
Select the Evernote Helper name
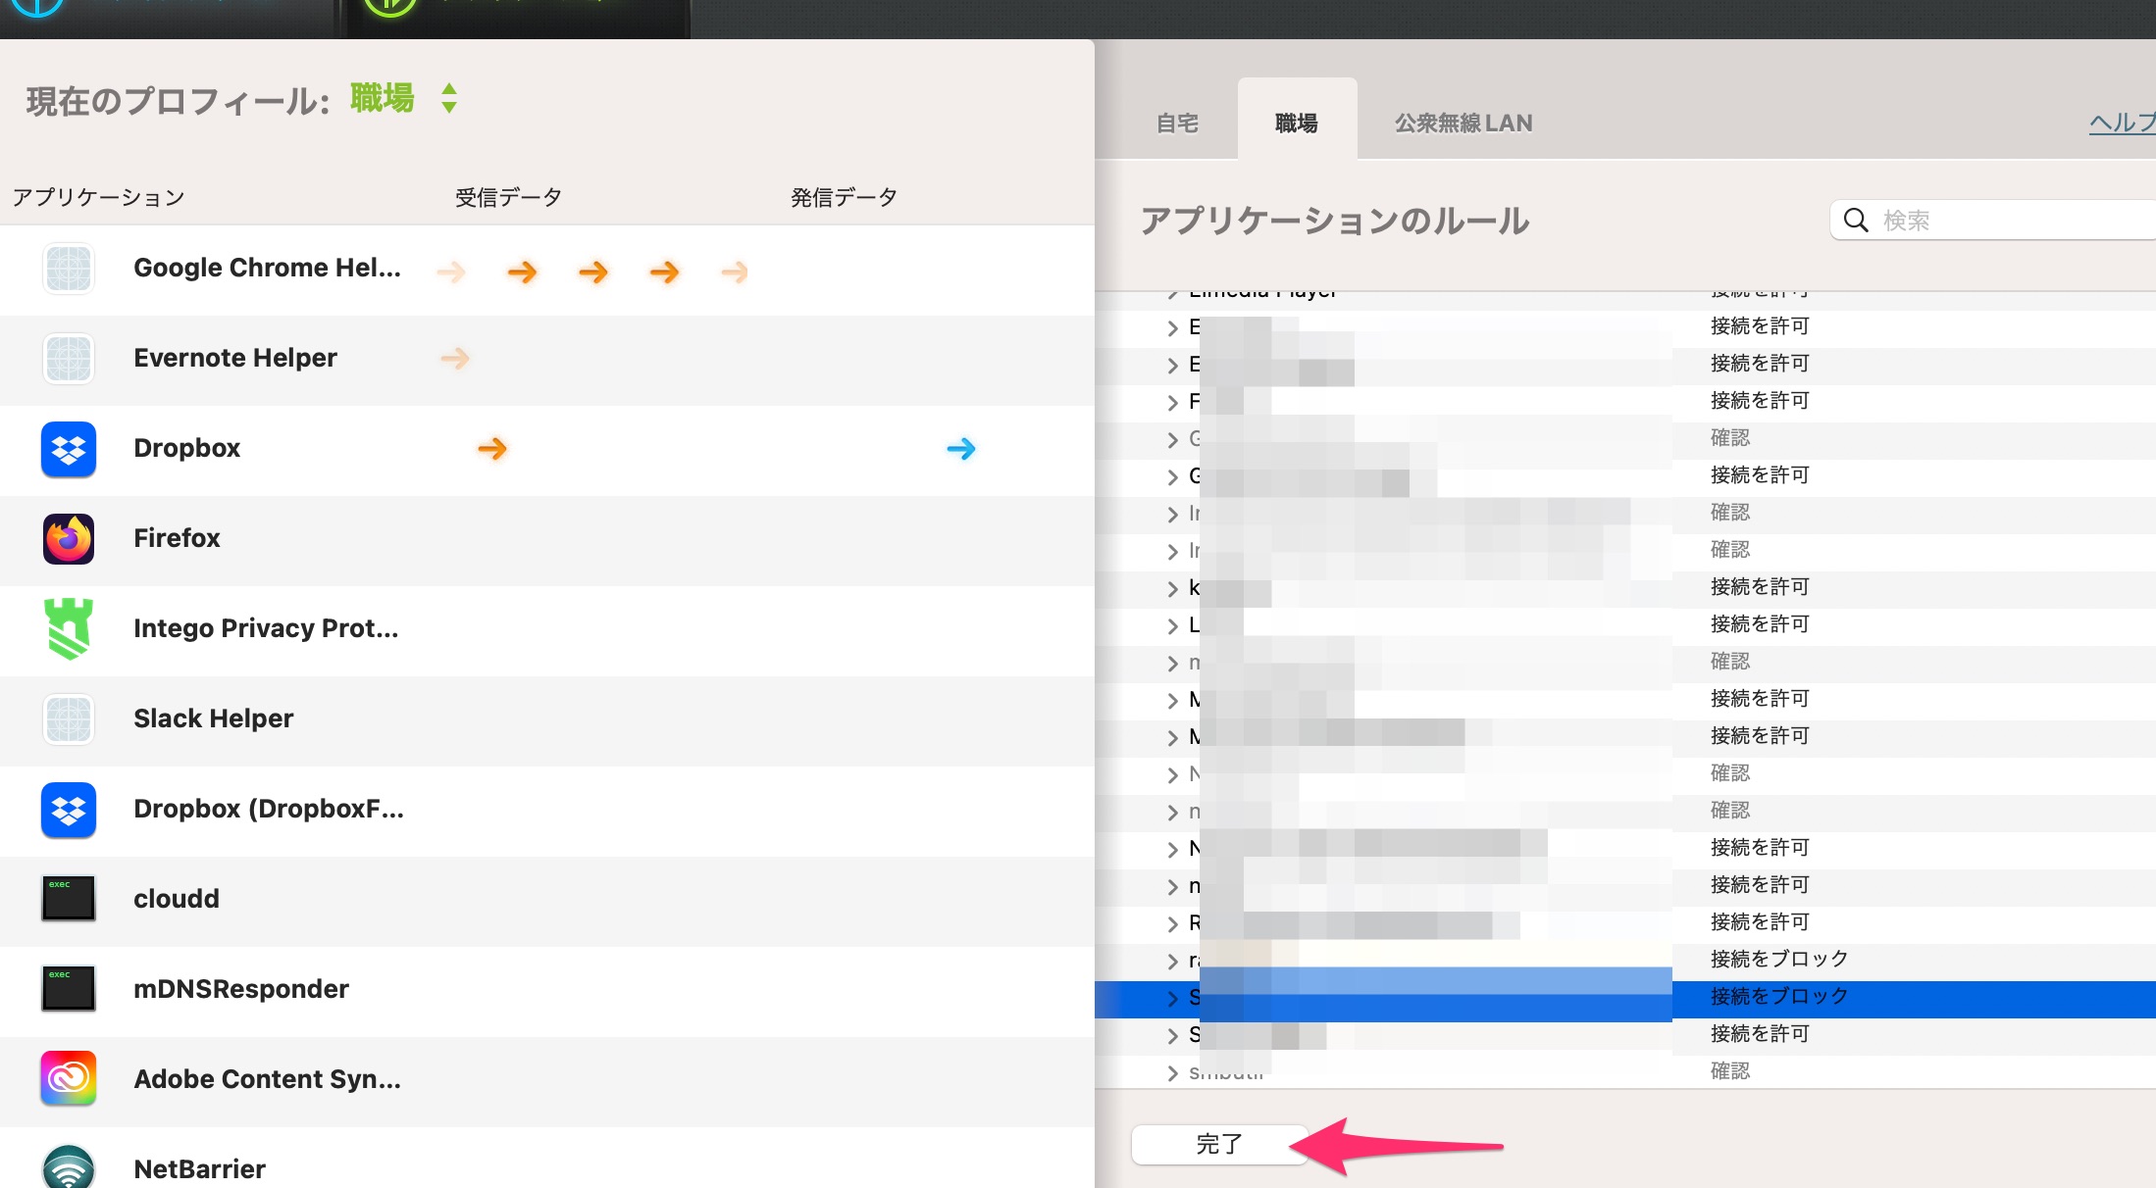pyautogui.click(x=235, y=358)
